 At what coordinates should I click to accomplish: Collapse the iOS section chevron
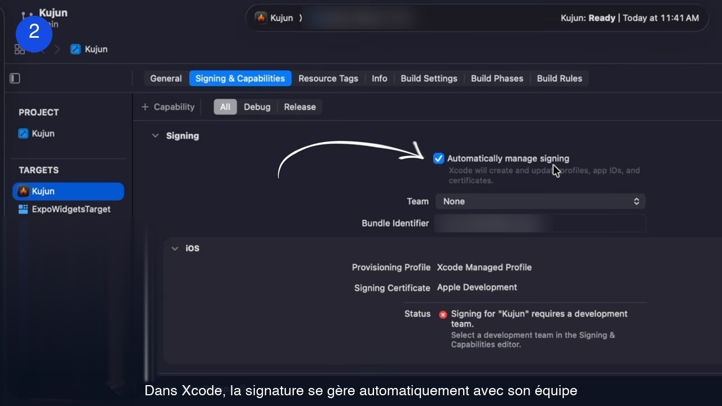point(175,248)
